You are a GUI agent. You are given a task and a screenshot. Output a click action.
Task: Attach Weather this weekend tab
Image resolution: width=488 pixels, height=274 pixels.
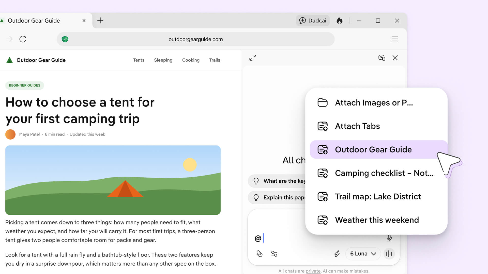[x=376, y=220]
